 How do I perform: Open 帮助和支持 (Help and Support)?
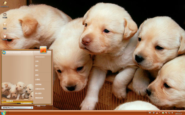point(39,98)
